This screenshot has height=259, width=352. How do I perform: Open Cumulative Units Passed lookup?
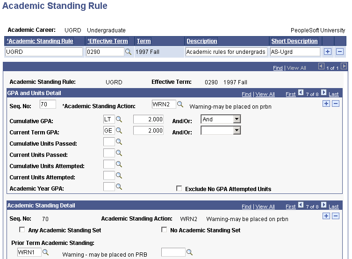tap(119, 141)
